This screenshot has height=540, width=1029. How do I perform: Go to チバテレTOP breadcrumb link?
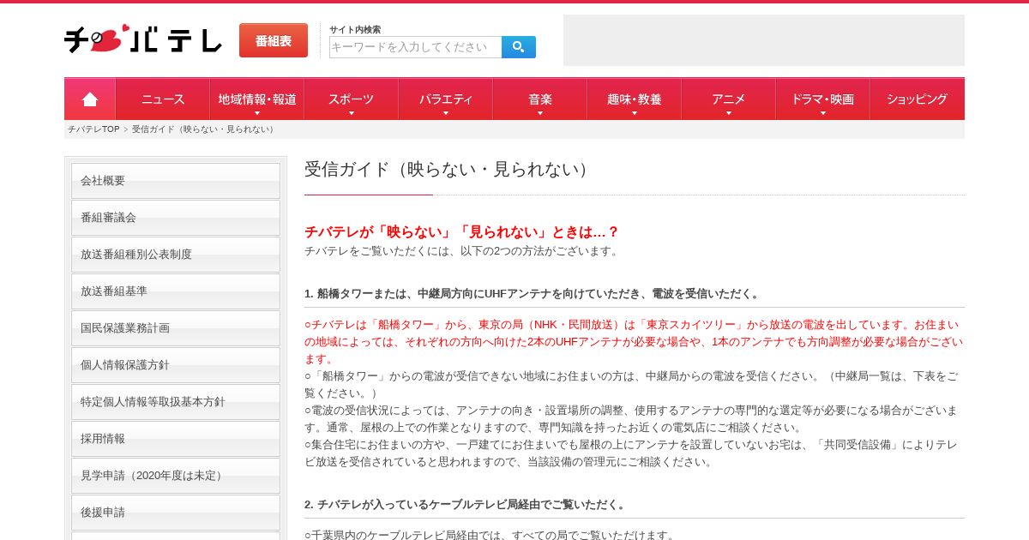point(93,129)
